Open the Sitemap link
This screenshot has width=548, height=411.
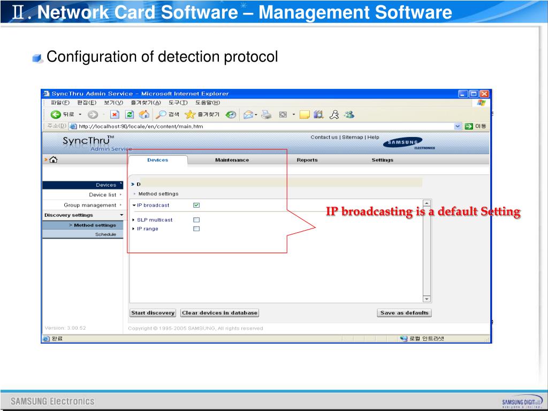click(x=352, y=137)
